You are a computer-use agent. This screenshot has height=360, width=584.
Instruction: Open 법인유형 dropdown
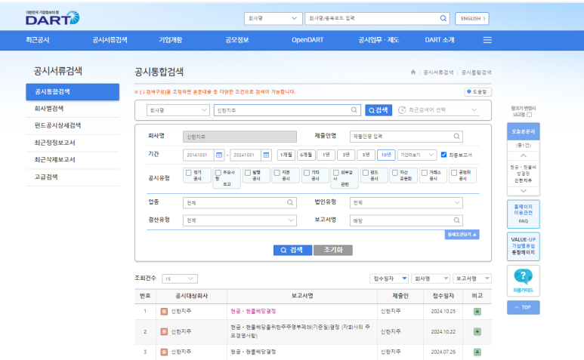pyautogui.click(x=406, y=203)
